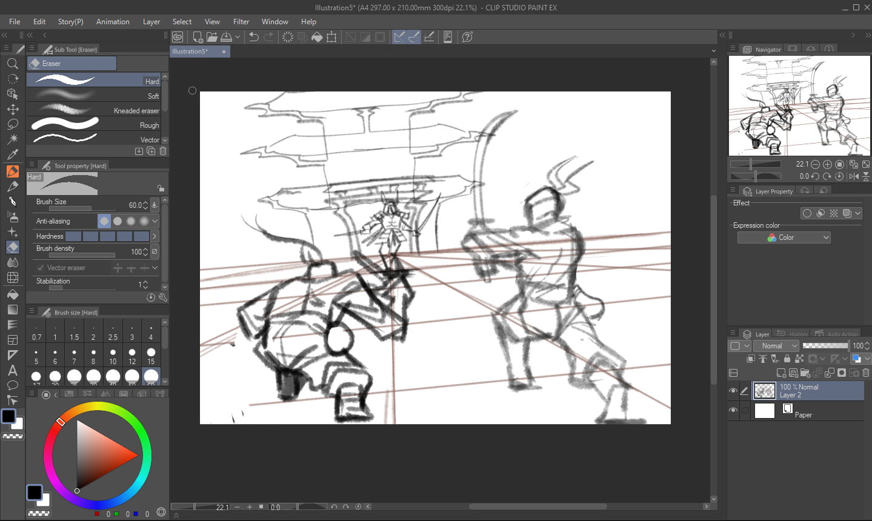Select the Zoom magnifier tool

point(12,64)
